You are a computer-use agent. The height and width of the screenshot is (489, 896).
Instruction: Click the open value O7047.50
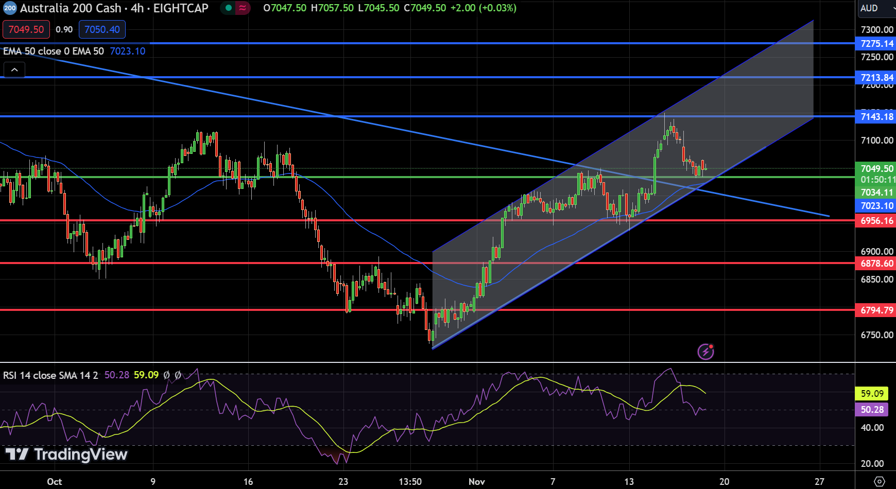285,8
